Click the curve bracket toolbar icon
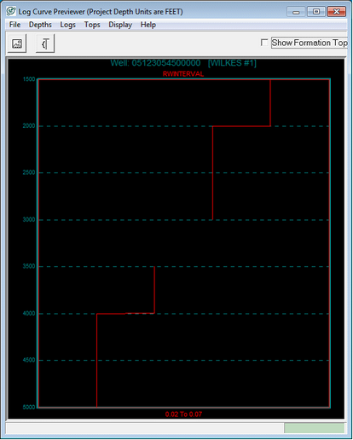The height and width of the screenshot is (440, 353). [x=45, y=43]
